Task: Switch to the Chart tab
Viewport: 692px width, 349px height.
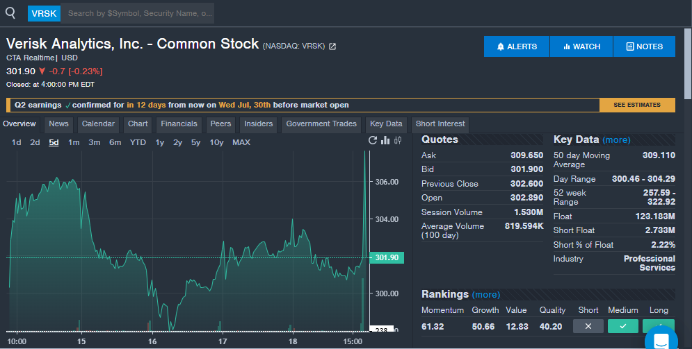Action: pyautogui.click(x=138, y=124)
